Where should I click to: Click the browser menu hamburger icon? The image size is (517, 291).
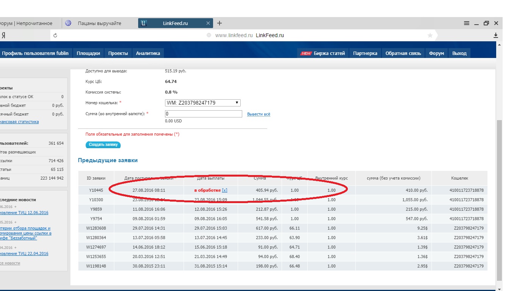coord(467,23)
